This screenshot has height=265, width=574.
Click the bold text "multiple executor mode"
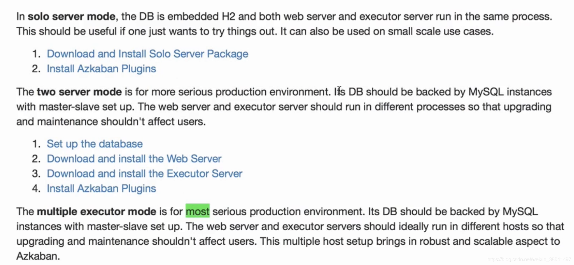tap(96, 211)
